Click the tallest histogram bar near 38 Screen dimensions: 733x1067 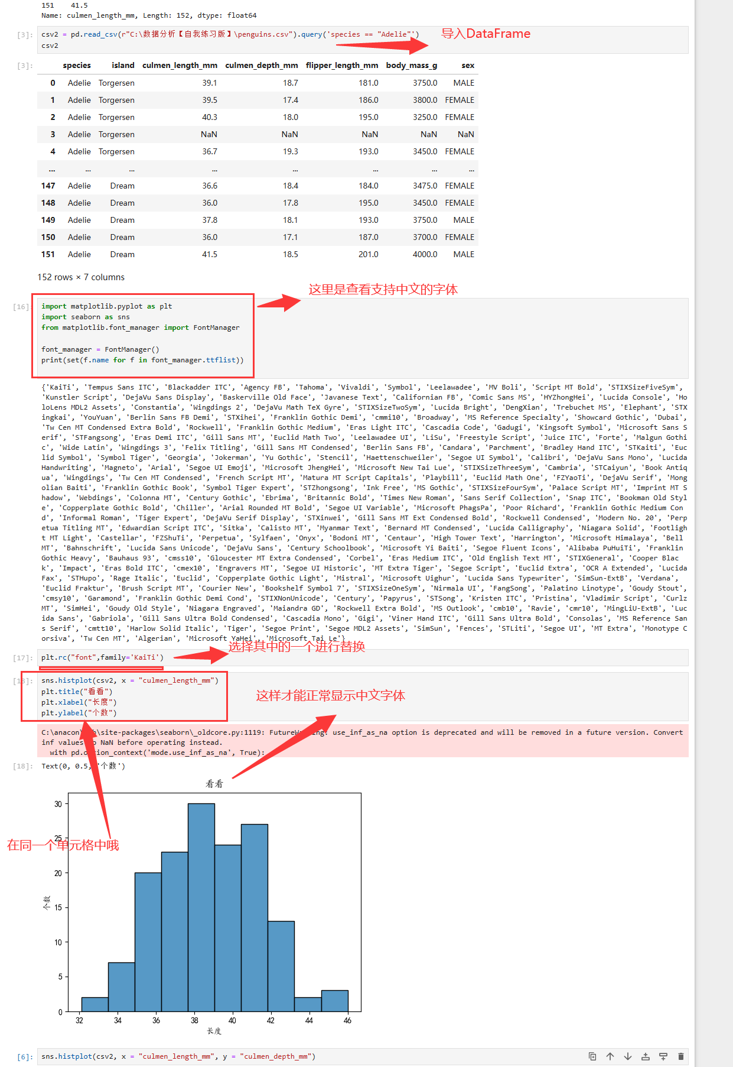click(x=201, y=907)
